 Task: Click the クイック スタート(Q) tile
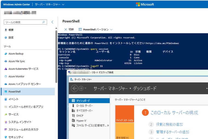125,114
